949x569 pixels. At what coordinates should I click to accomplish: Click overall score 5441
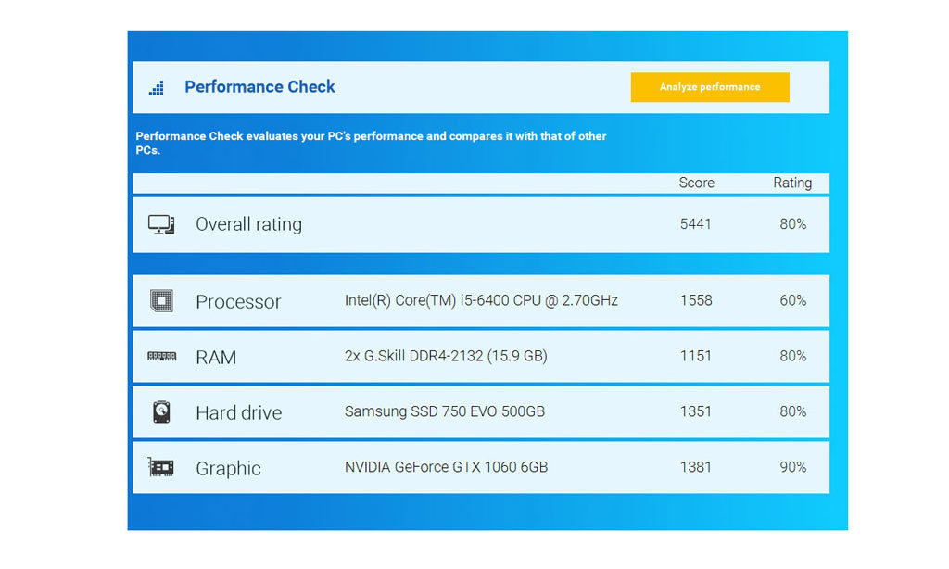click(695, 224)
